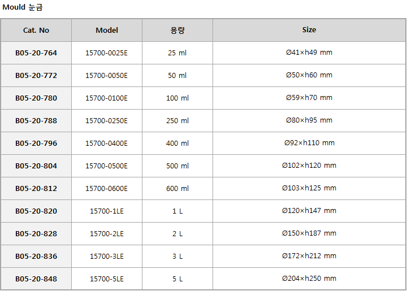Click the Model column header
This screenshot has width=407, height=291.
(x=107, y=31)
